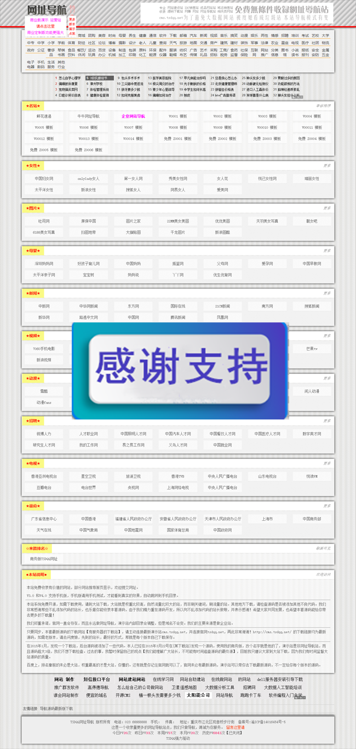Click the 网址导航 site logo
356x749 pixels.
(48, 9)
